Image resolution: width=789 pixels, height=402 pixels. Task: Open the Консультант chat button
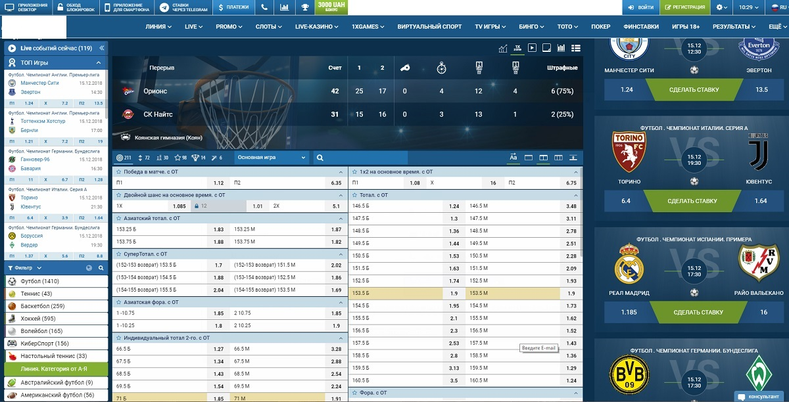(760, 397)
